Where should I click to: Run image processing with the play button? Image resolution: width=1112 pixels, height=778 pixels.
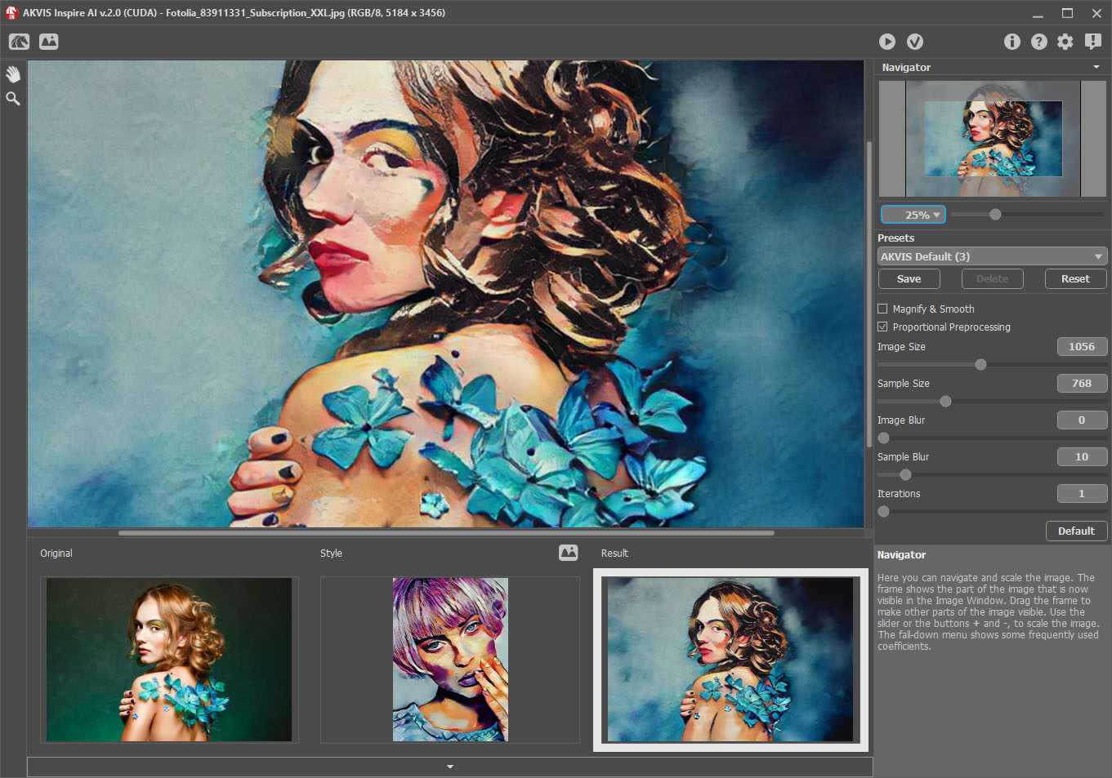[x=887, y=42]
